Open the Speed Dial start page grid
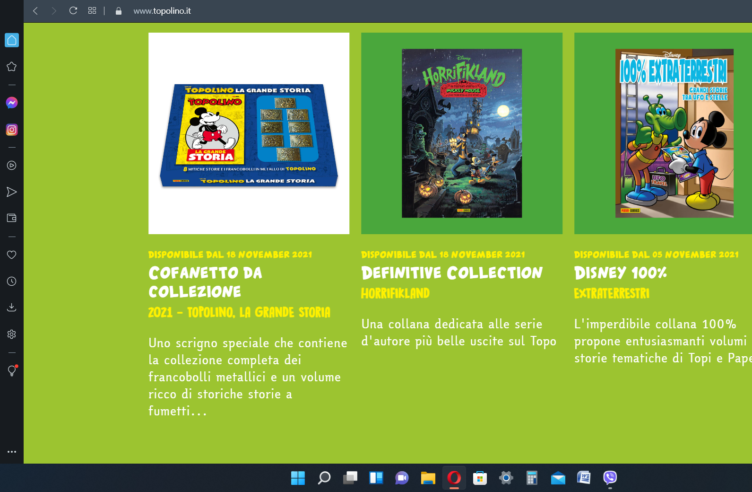 pos(92,10)
